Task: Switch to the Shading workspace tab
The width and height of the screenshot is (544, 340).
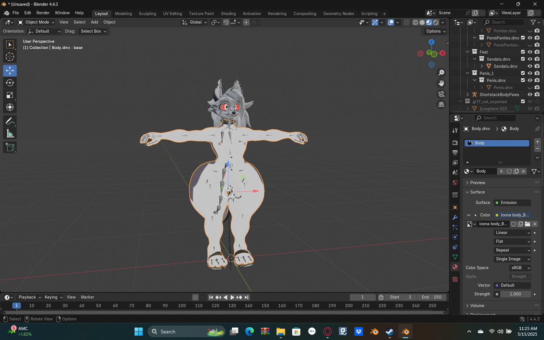Action: coord(228,14)
